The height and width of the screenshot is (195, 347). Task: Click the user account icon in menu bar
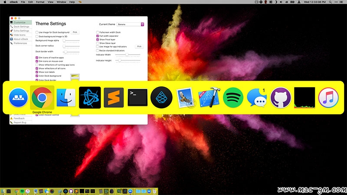pyautogui.click(x=299, y=2)
